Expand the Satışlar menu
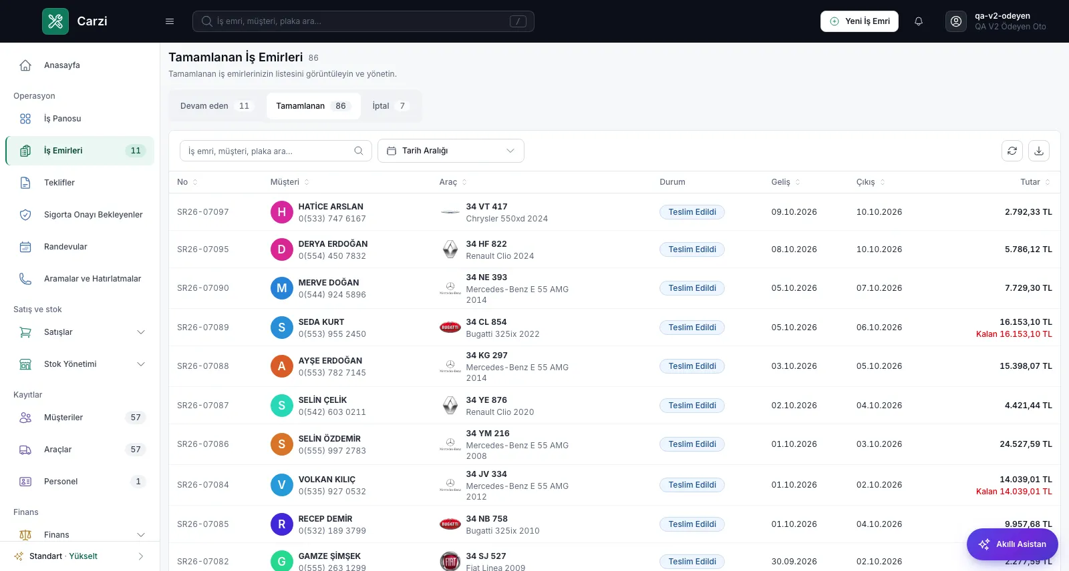The width and height of the screenshot is (1069, 571). (141, 332)
